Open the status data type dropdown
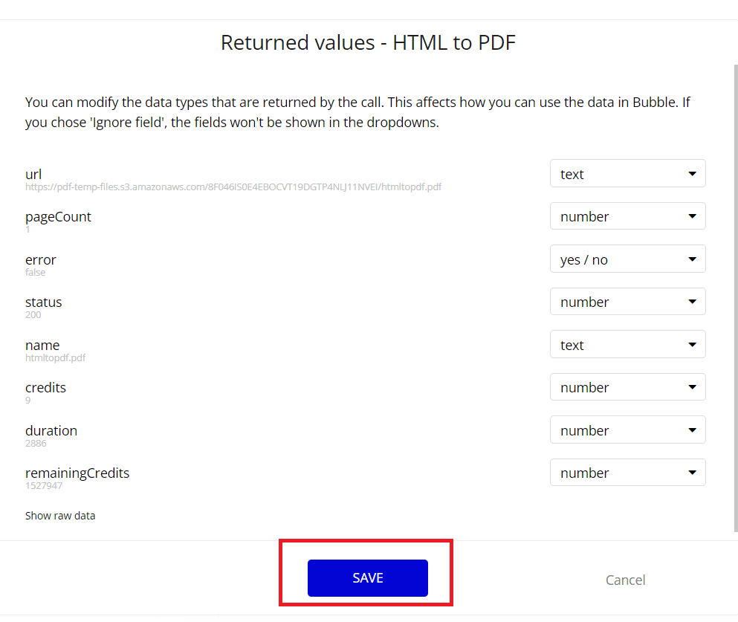The image size is (738, 622). [x=627, y=302]
